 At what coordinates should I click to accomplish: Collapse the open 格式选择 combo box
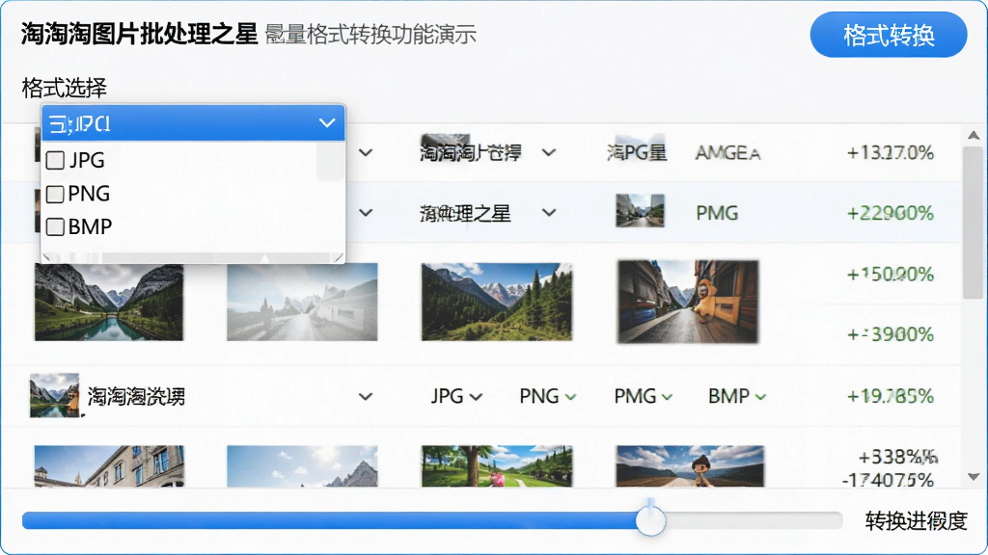pos(326,122)
